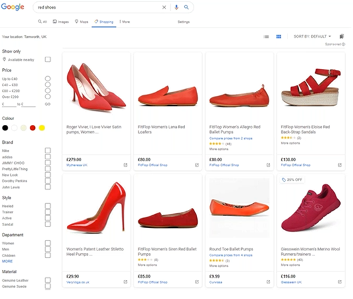
Task: Open the Sort By Default dropdown
Action: pyautogui.click(x=313, y=36)
